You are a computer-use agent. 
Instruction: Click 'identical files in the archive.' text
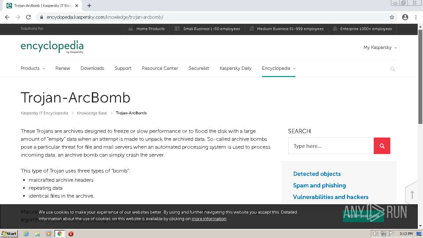61,196
